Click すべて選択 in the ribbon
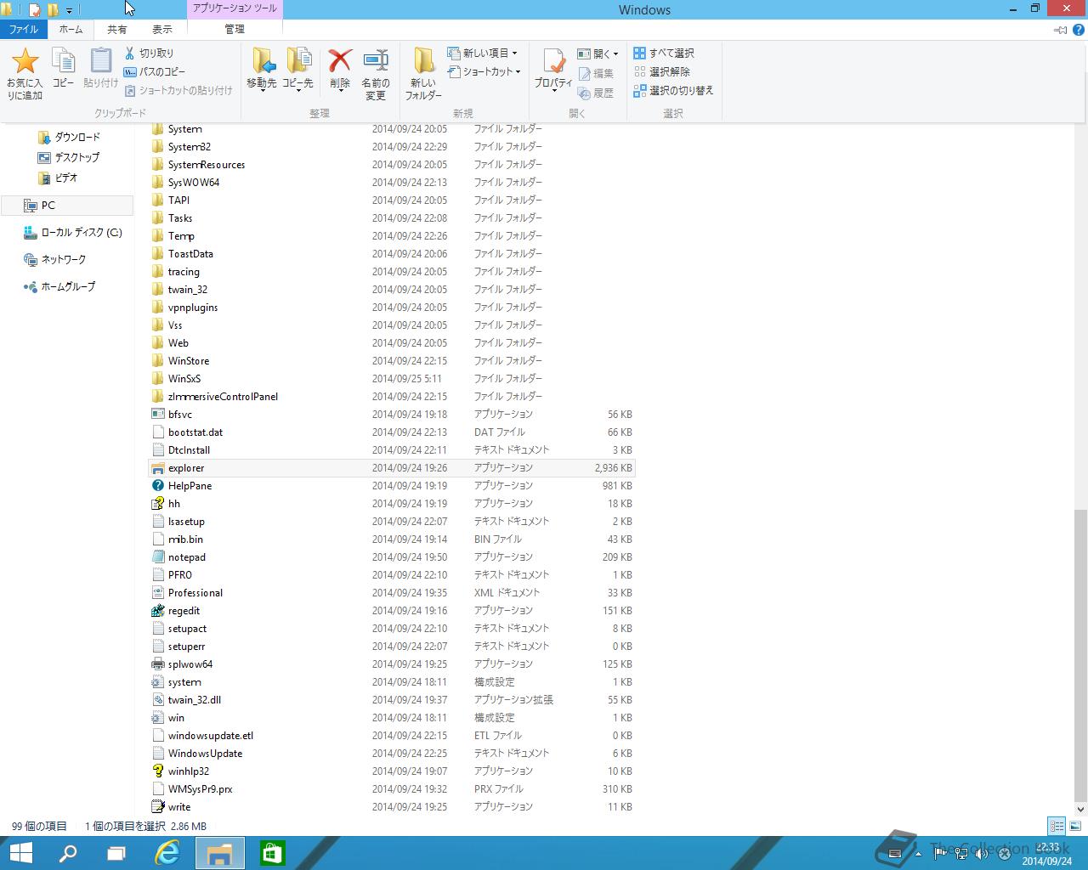1088x870 pixels. pos(664,53)
